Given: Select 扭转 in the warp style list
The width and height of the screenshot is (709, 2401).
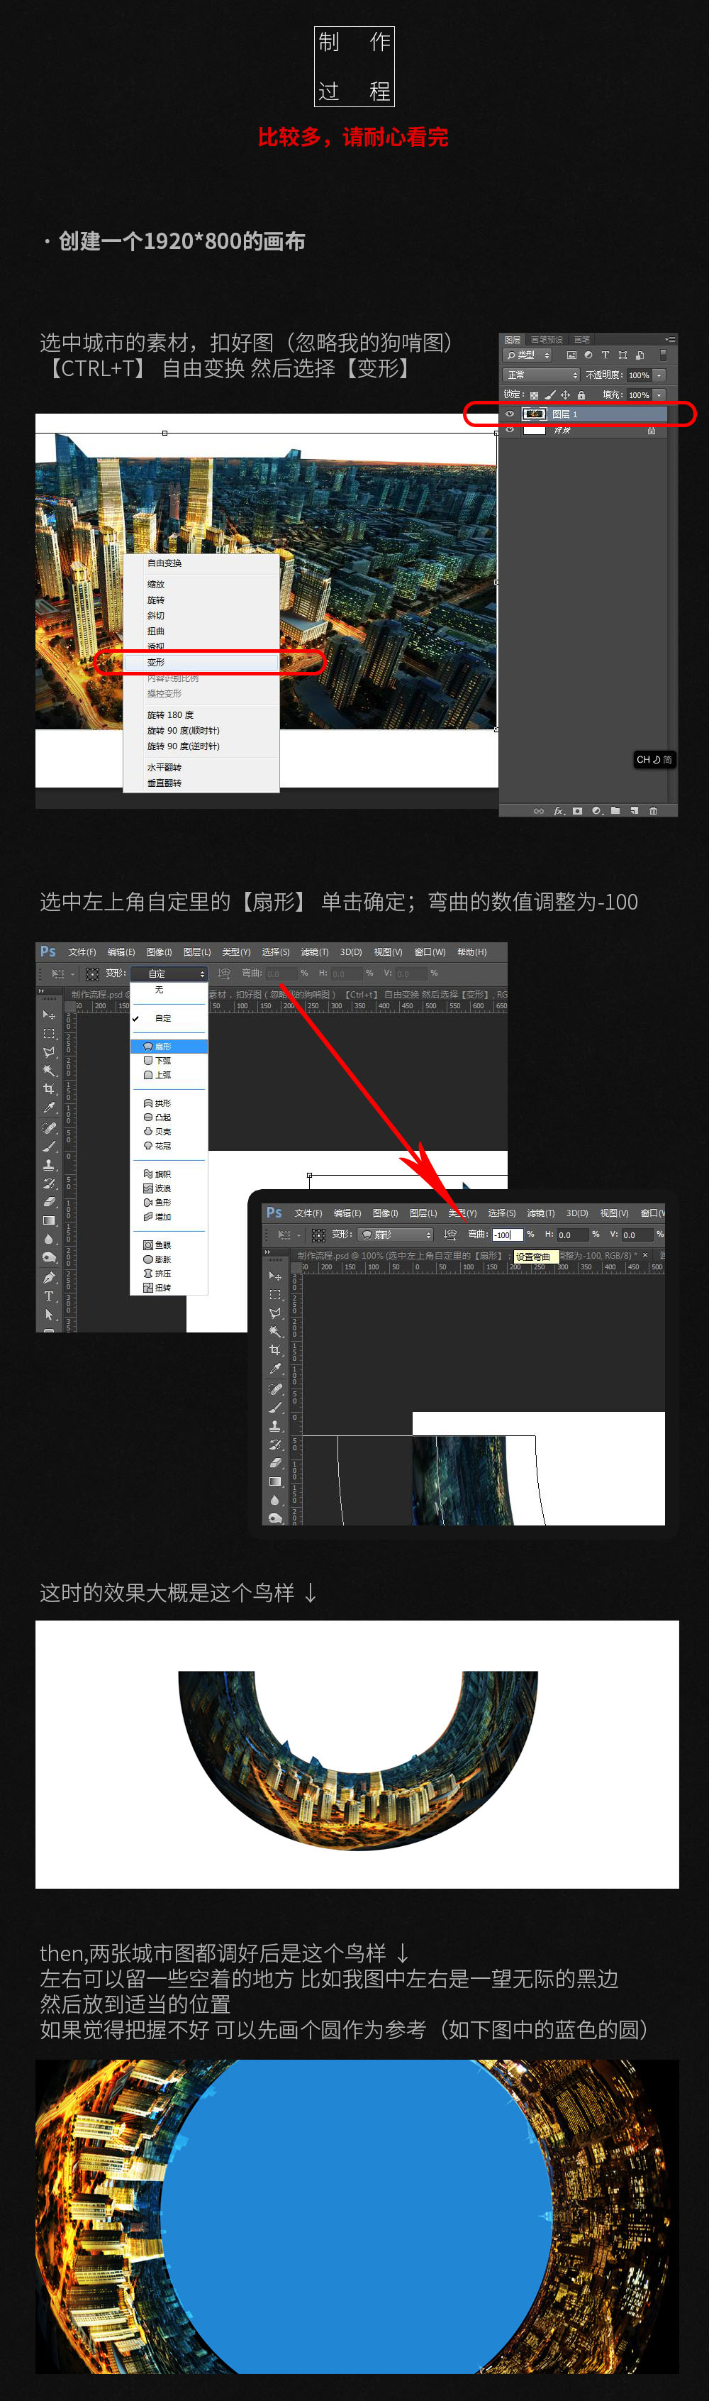Looking at the screenshot, I should [x=169, y=1287].
